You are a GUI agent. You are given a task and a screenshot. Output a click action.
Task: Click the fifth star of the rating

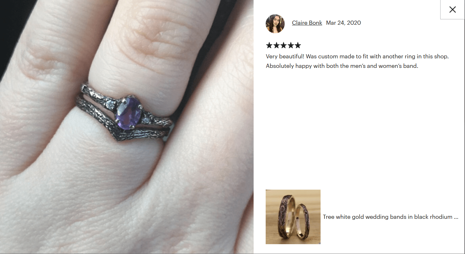pos(297,45)
